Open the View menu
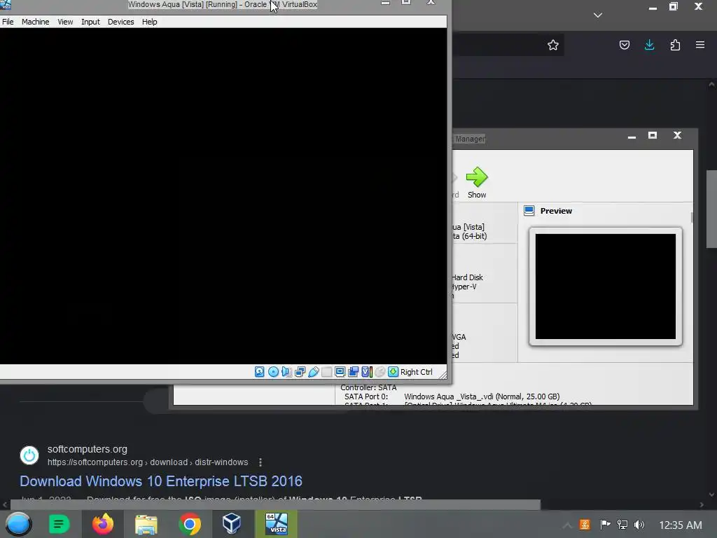 point(65,22)
